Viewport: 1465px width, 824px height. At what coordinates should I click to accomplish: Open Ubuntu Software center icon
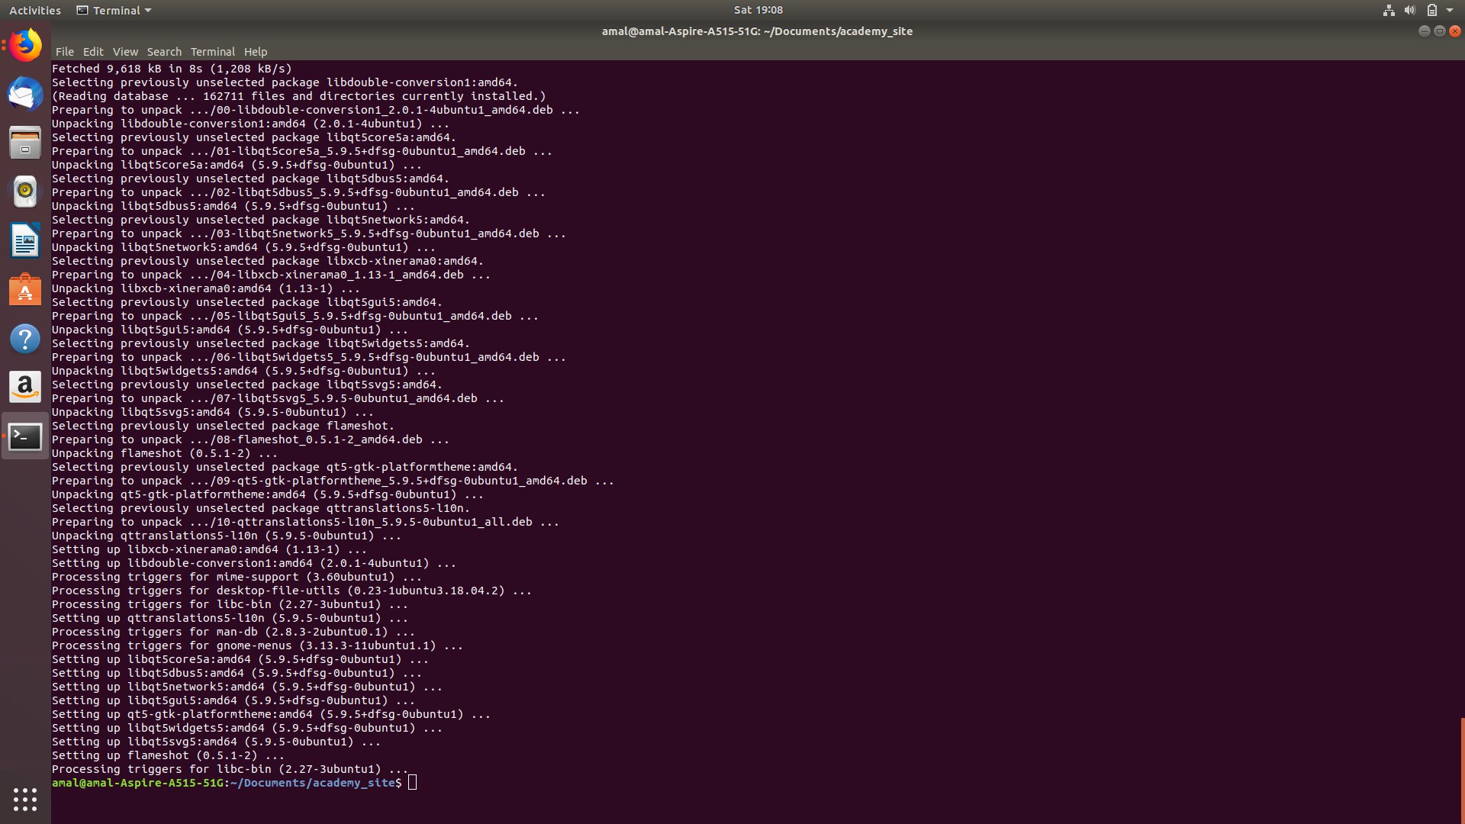coord(25,290)
